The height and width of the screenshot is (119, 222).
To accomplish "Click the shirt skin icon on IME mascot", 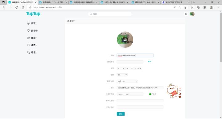I will point(180,97).
